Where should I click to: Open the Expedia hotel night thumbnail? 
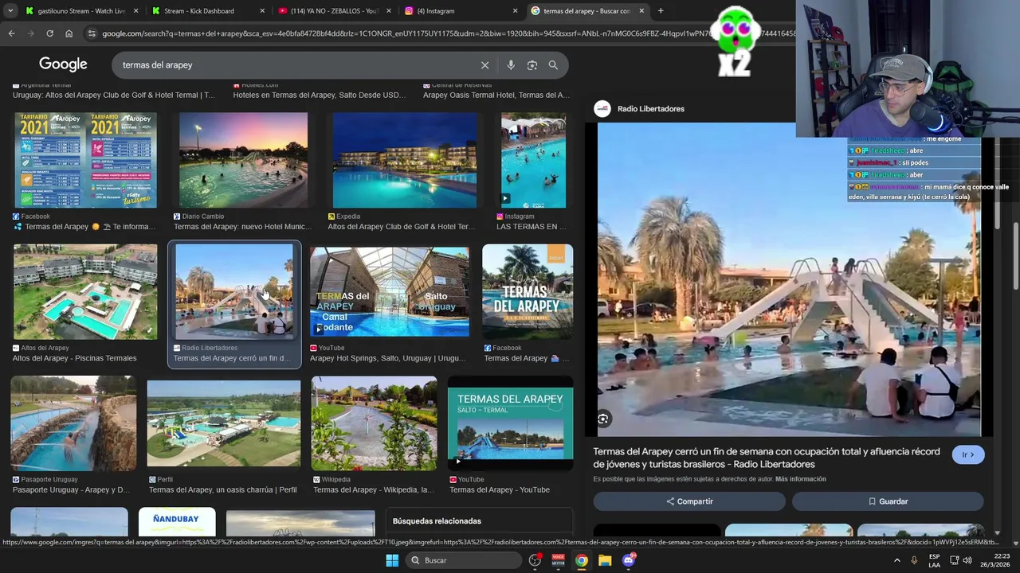click(405, 160)
